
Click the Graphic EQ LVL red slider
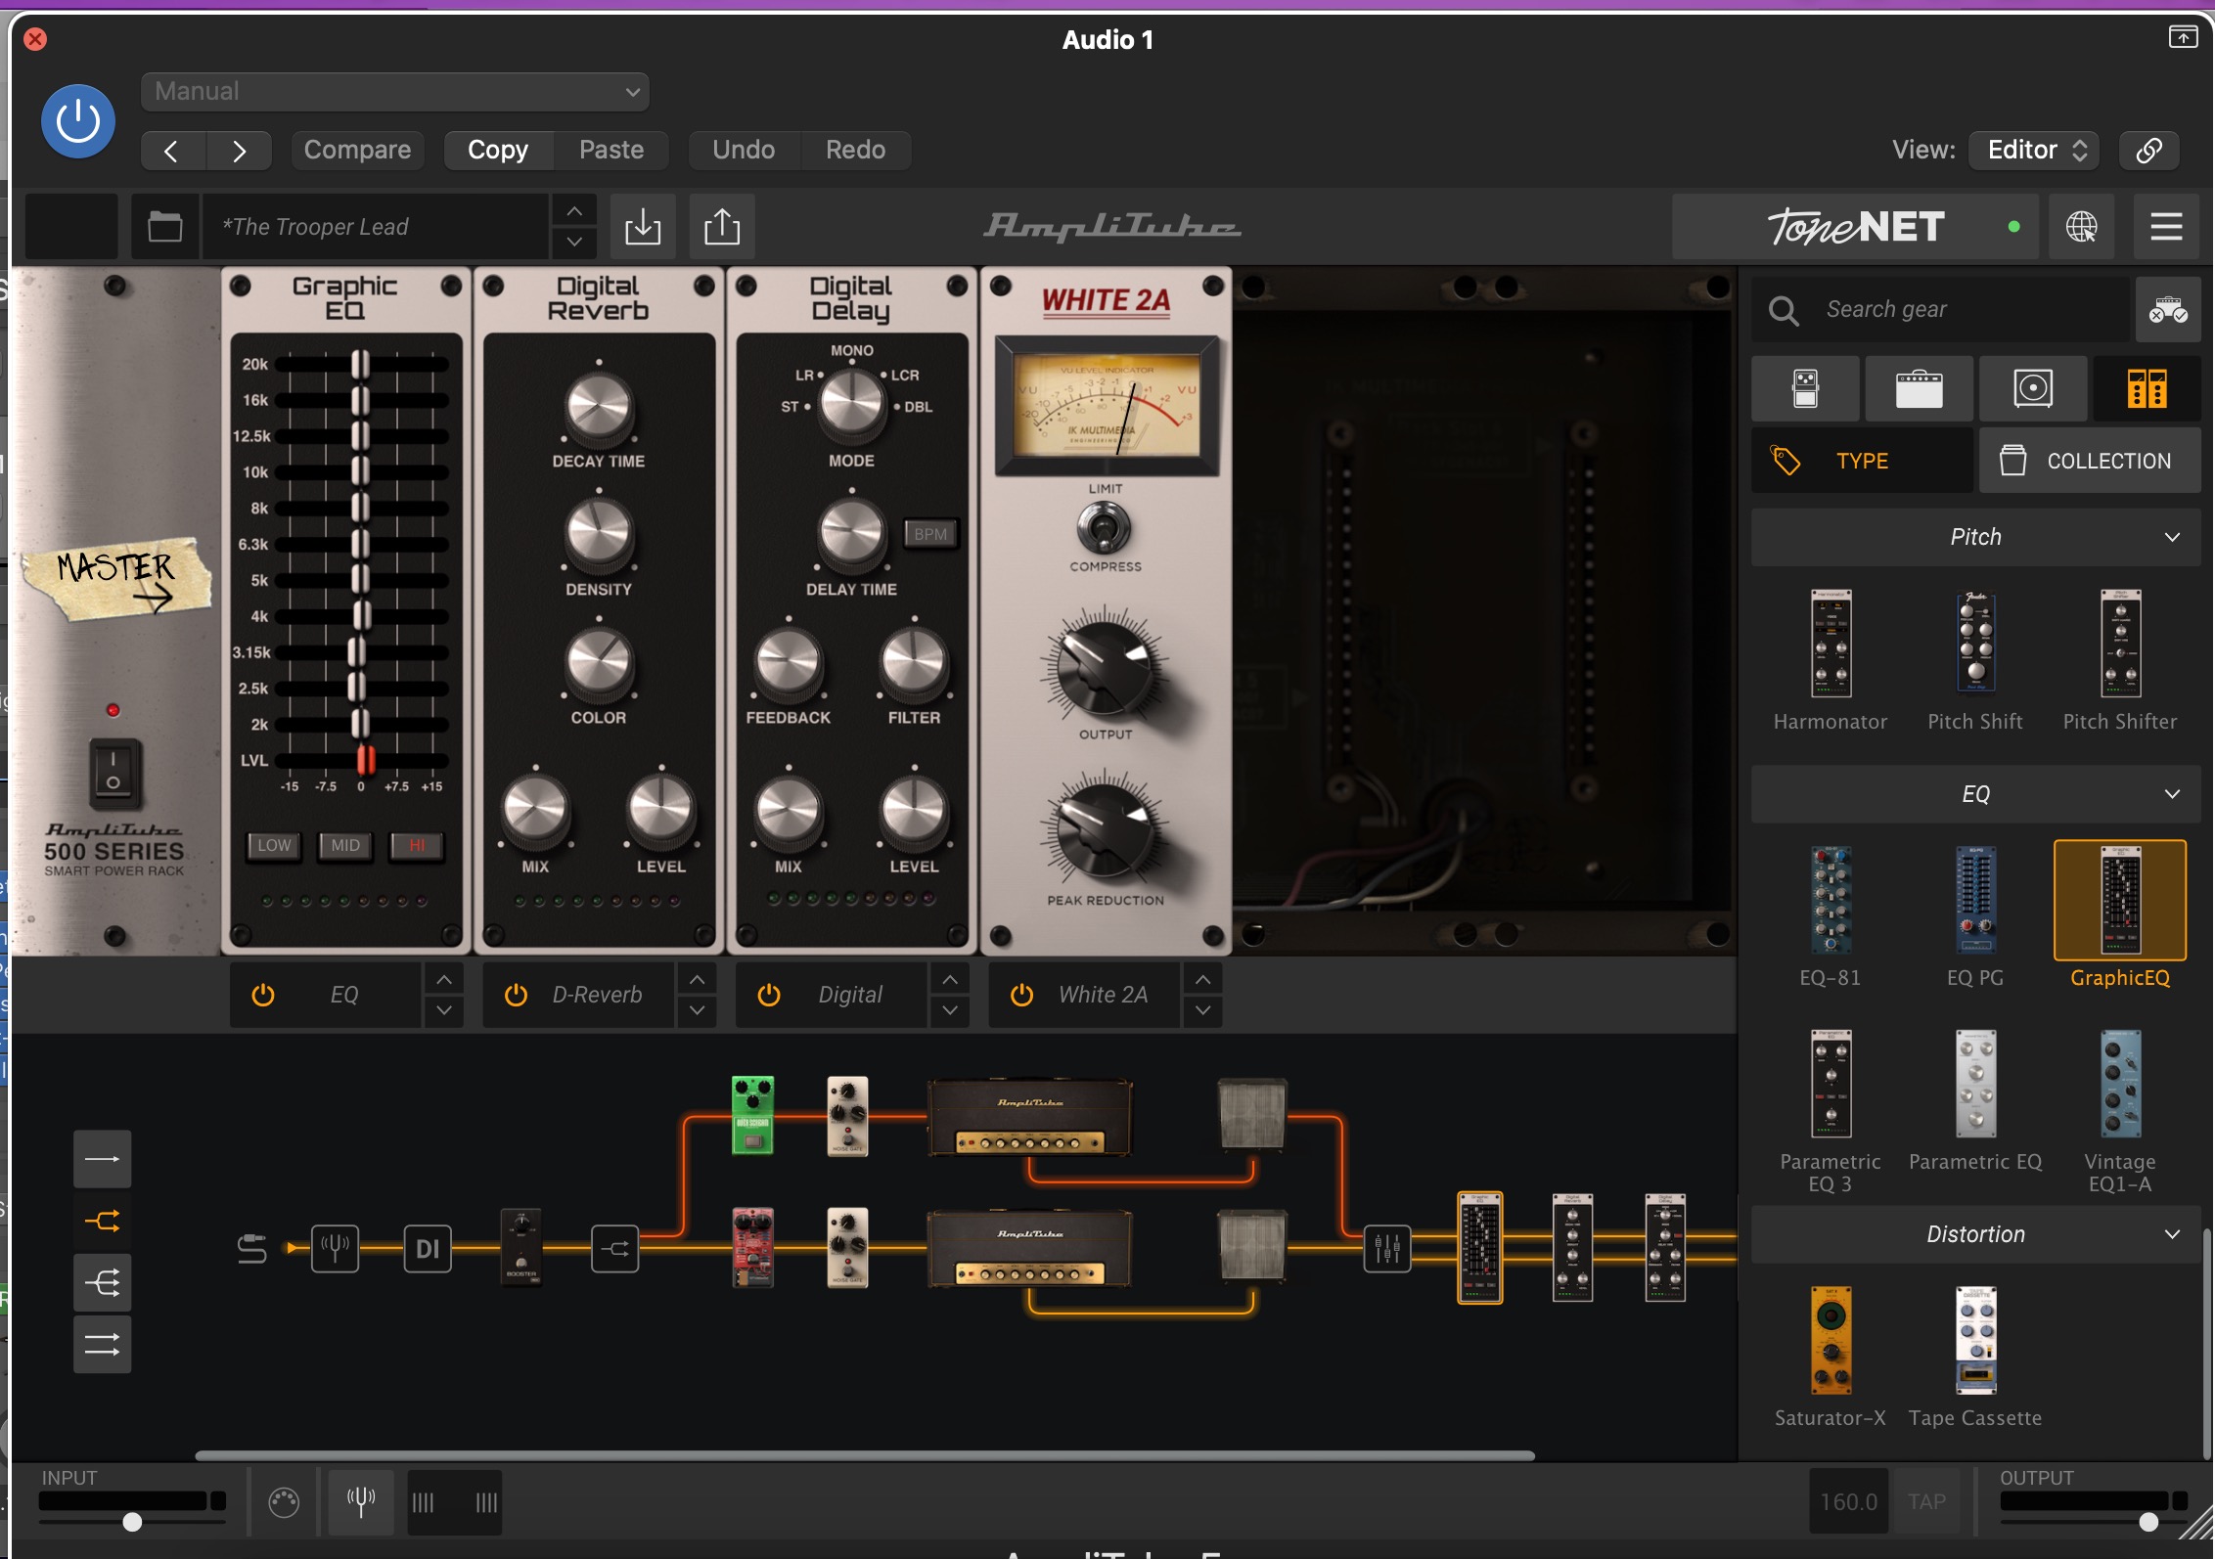tap(366, 760)
